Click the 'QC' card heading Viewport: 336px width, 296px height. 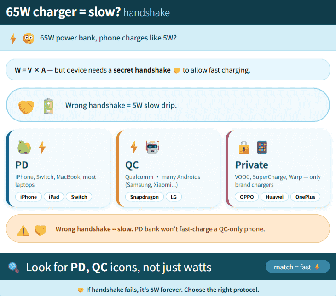pos(132,165)
